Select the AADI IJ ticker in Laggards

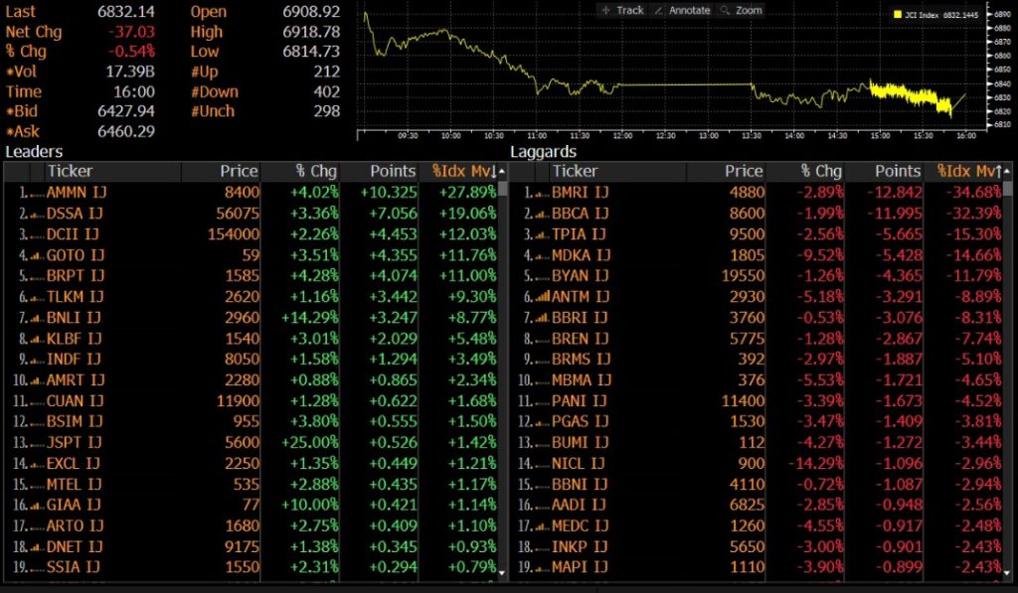point(580,505)
